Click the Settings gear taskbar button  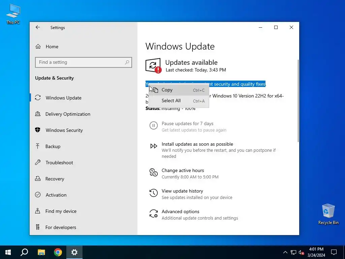click(x=74, y=252)
